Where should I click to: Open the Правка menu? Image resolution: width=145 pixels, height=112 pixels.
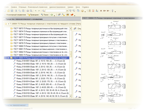[x=14, y=7]
